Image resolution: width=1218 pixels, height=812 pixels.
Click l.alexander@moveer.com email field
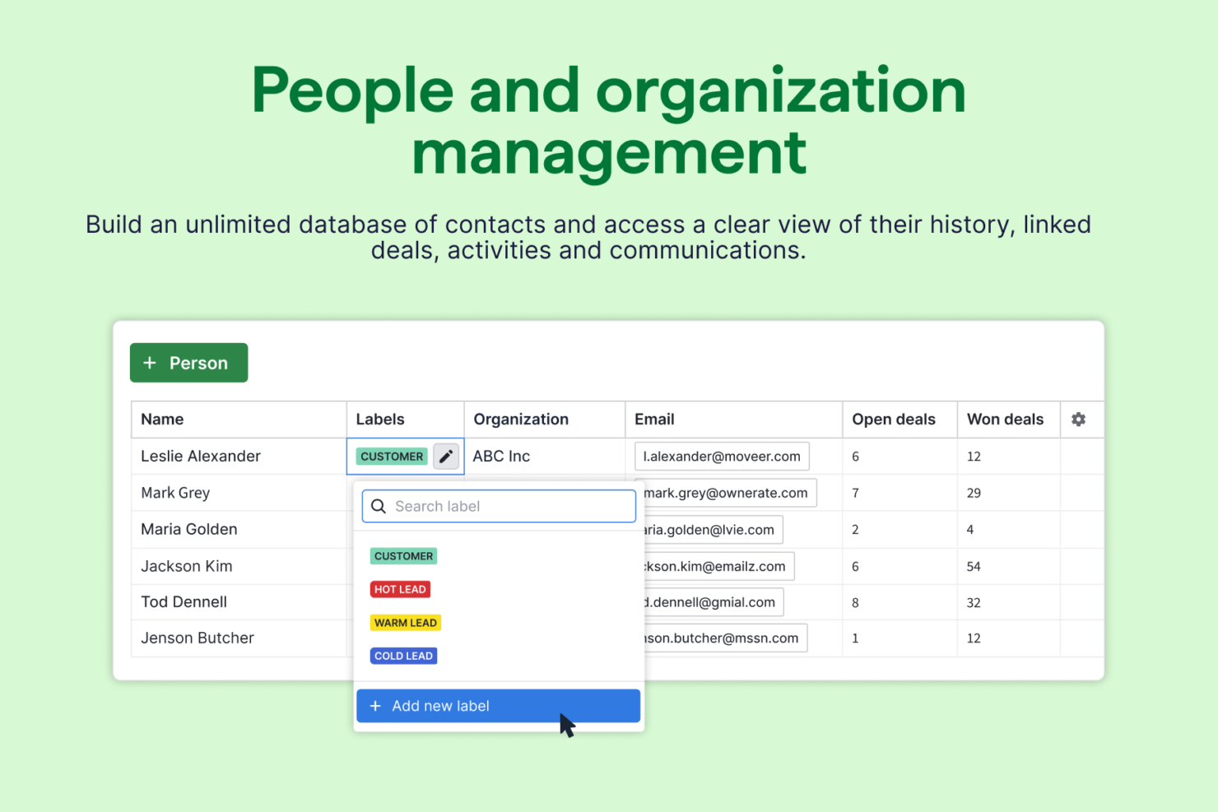[721, 457]
